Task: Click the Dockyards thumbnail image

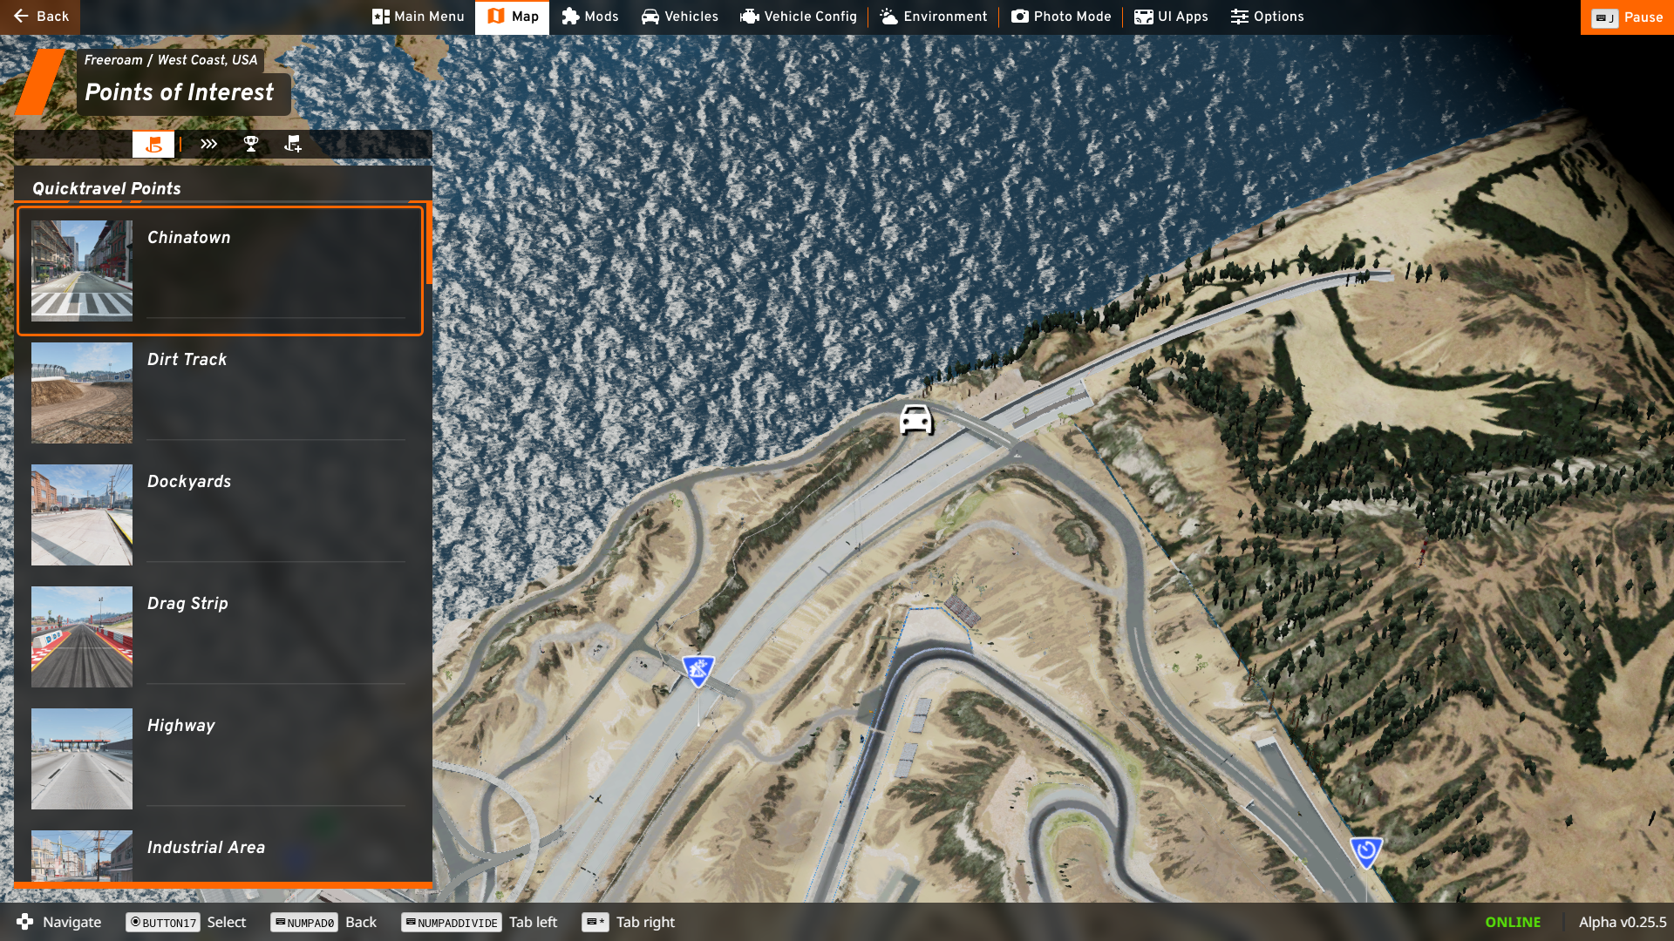Action: coord(82,515)
